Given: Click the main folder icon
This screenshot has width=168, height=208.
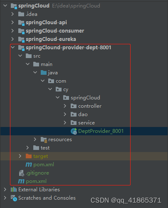Looking at the screenshot, I should tap(36, 64).
